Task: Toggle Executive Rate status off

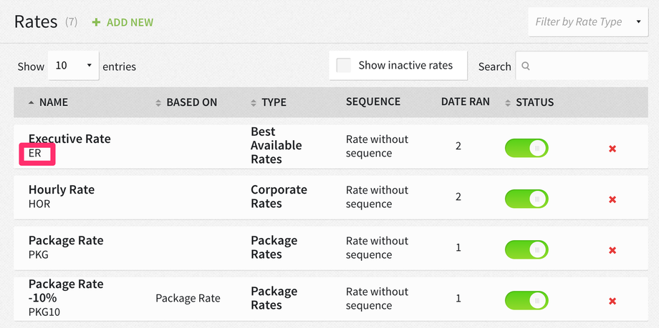Action: coord(526,148)
